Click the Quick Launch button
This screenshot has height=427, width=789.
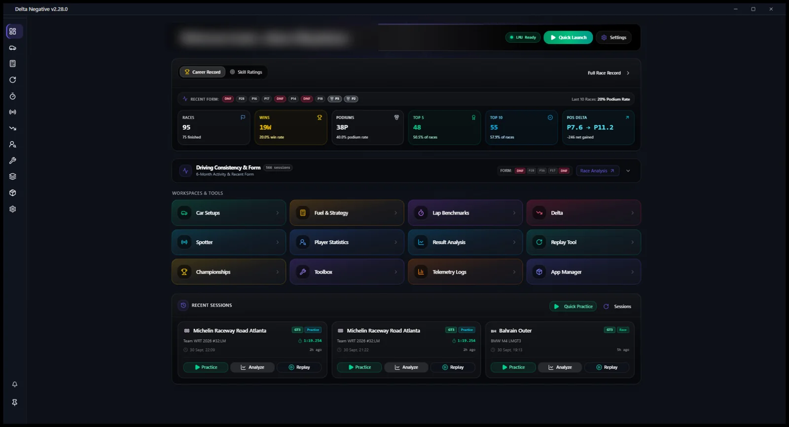(x=568, y=37)
